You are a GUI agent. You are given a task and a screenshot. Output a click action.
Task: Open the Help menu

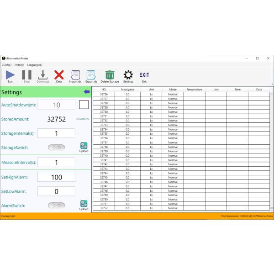[19, 65]
